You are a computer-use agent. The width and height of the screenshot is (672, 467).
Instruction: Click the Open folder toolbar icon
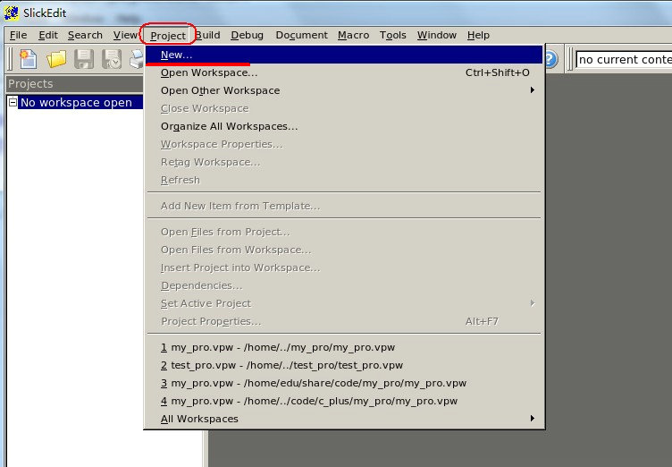[x=56, y=59]
